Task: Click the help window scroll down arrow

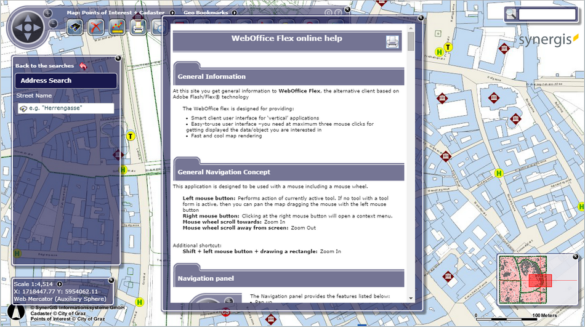Action: pyautogui.click(x=411, y=298)
